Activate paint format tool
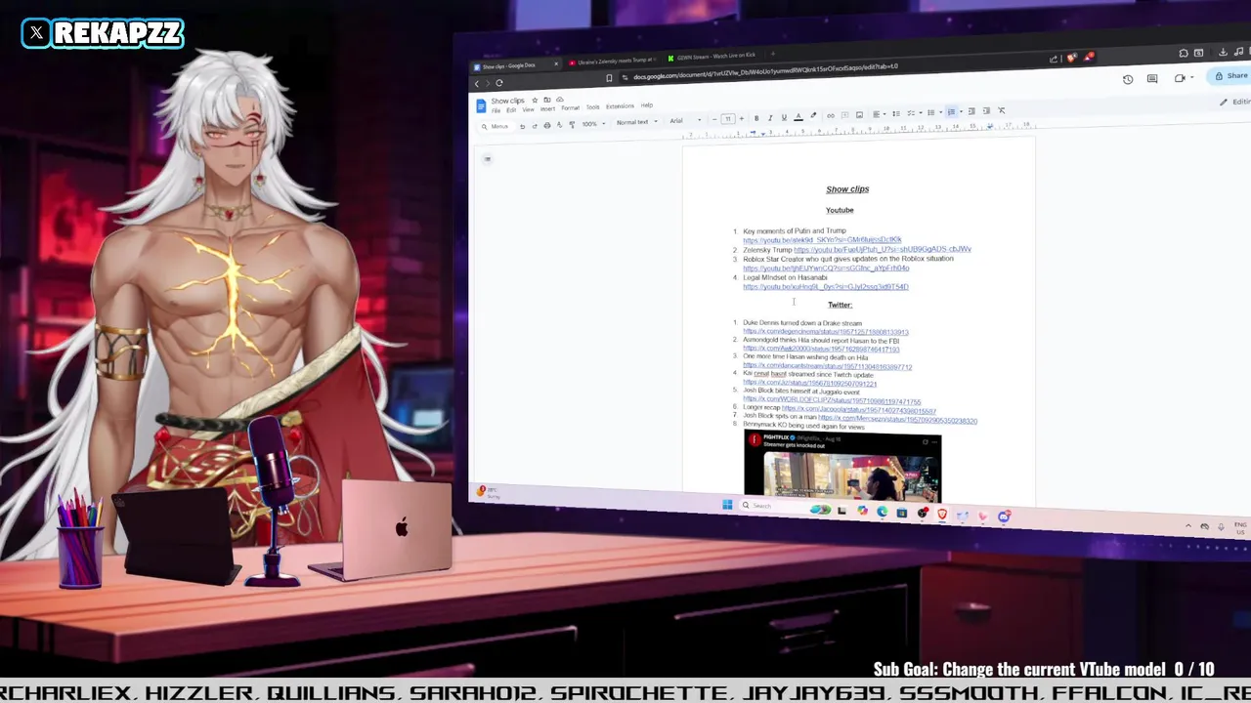The image size is (1251, 703). coord(572,124)
